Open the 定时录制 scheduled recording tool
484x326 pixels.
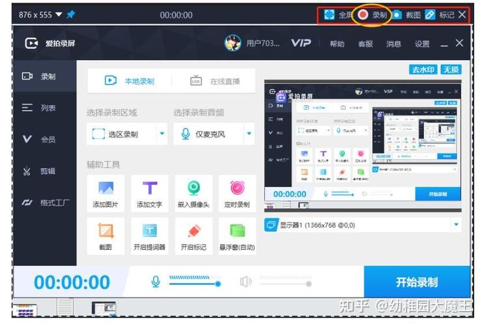click(x=237, y=194)
